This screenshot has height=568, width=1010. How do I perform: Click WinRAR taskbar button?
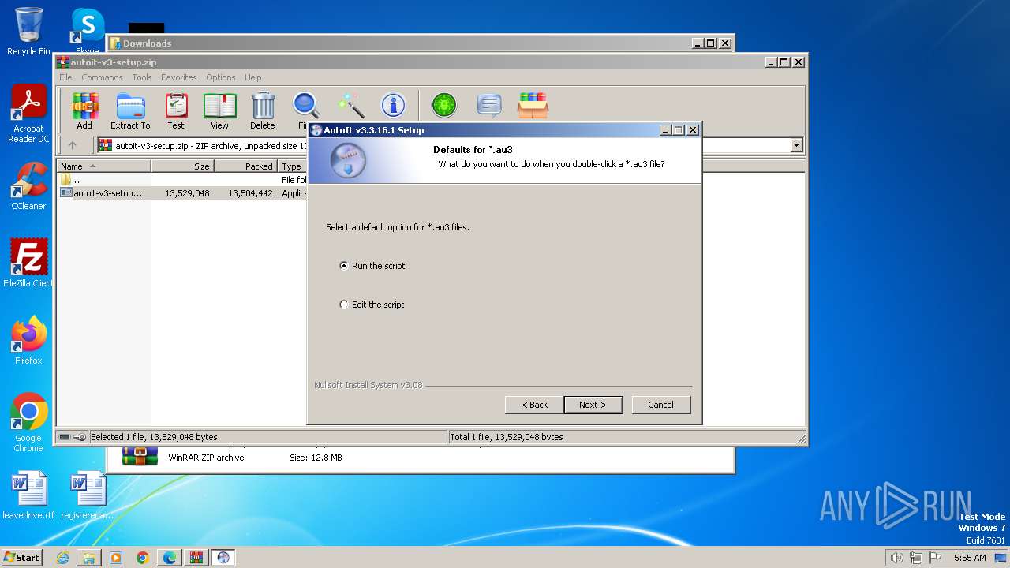(196, 558)
